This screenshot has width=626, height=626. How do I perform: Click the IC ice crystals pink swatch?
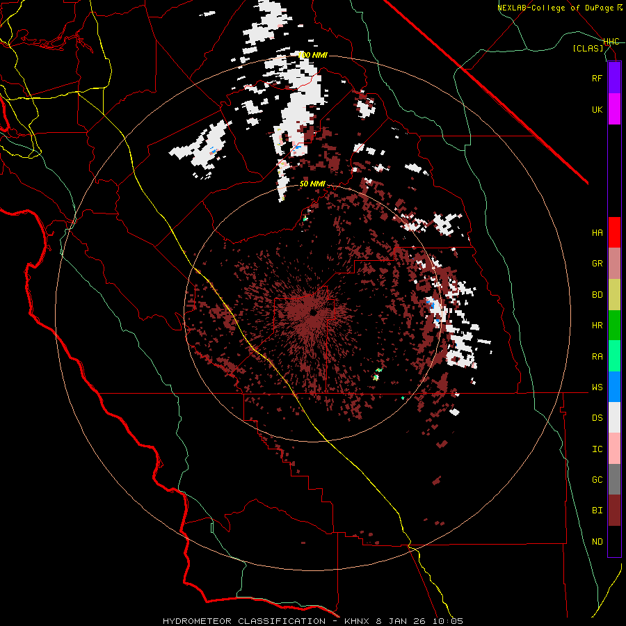click(614, 449)
